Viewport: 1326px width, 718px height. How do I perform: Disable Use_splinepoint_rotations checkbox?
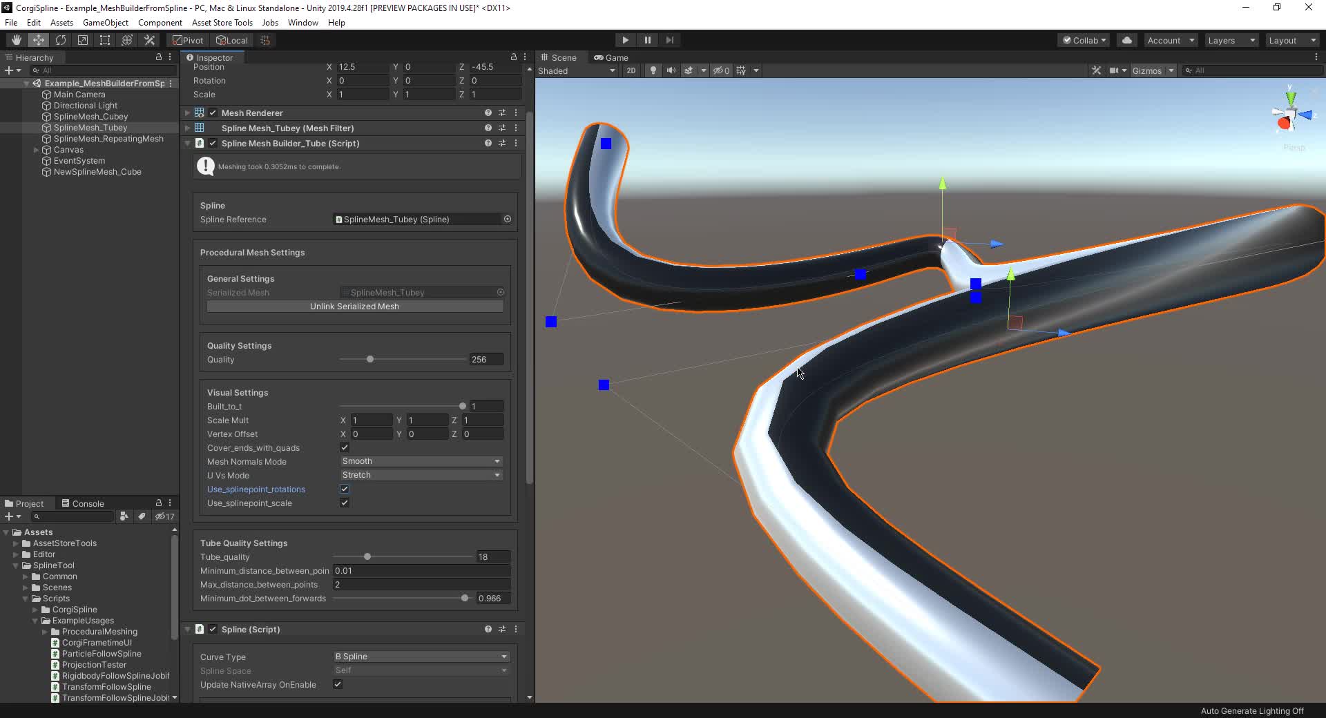coord(345,489)
